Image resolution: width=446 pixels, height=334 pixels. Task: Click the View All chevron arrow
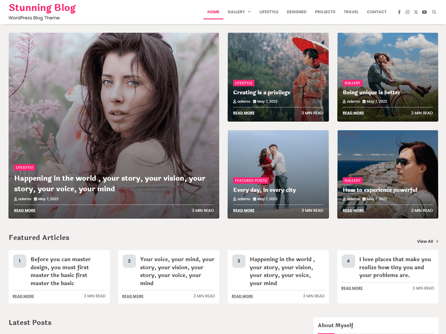tap(437, 241)
